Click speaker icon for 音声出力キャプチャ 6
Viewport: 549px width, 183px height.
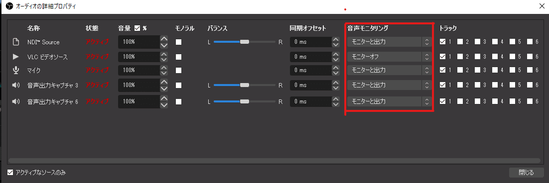[16, 101]
